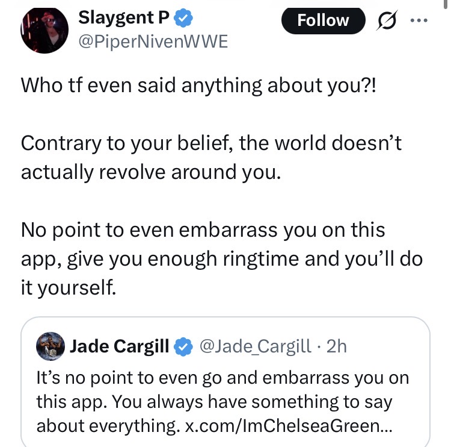Viewport: 451px width, 447px height.
Task: Click the Grok slashed-circle icon
Action: (384, 21)
